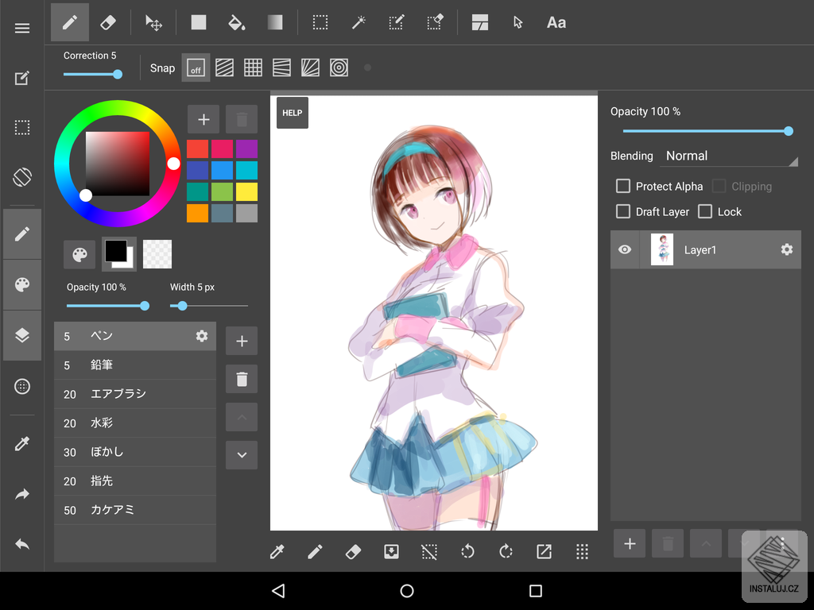Add a new layer with plus button
The image size is (814, 610).
(x=630, y=543)
